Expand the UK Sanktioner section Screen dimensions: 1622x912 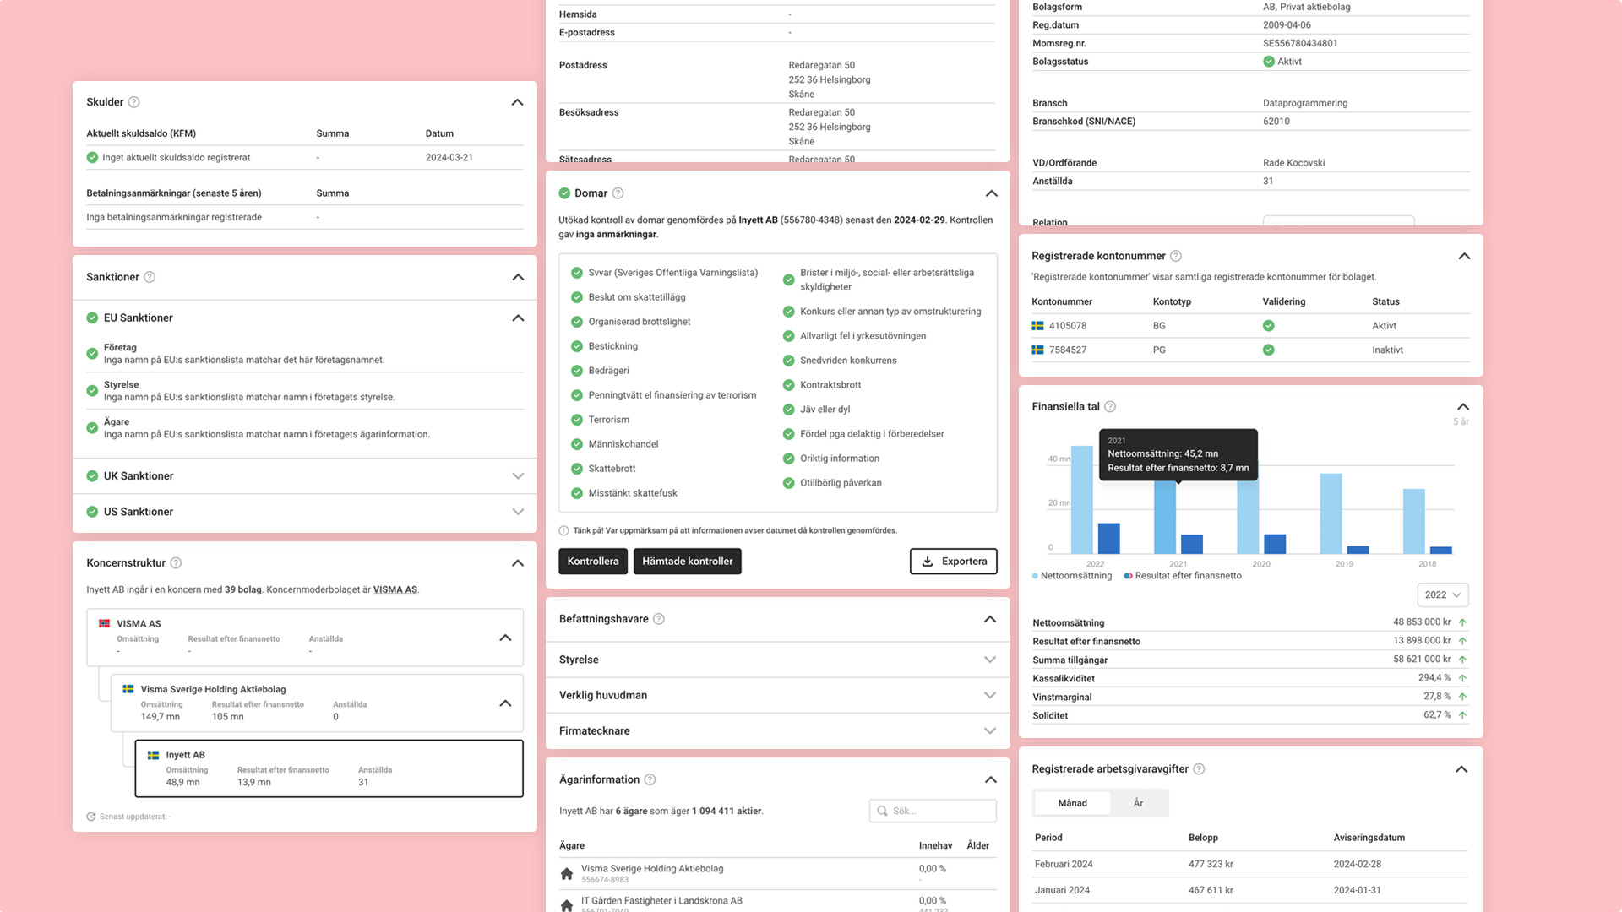[518, 476]
